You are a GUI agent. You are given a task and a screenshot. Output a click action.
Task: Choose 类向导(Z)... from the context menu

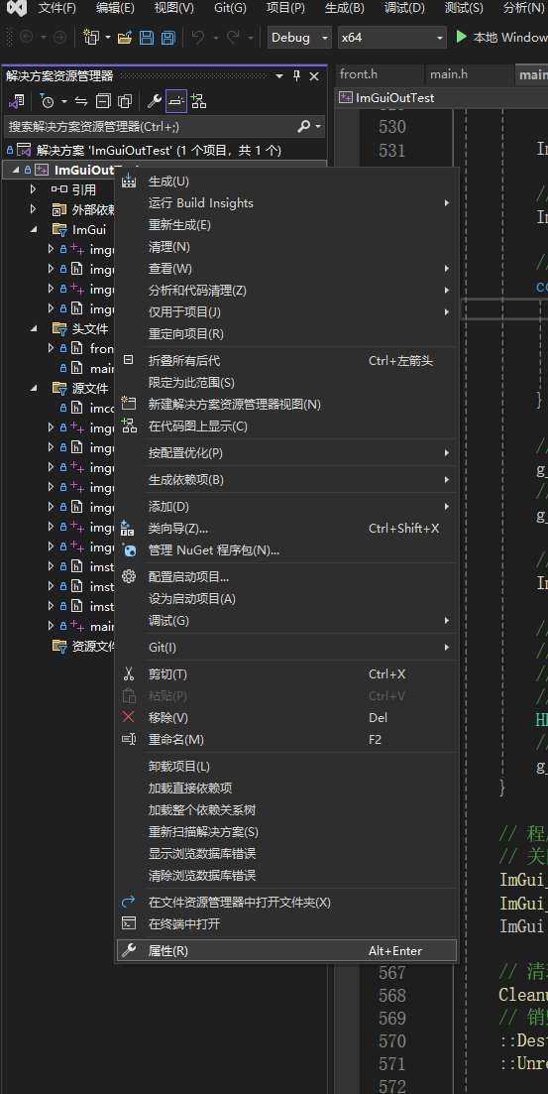(x=286, y=529)
